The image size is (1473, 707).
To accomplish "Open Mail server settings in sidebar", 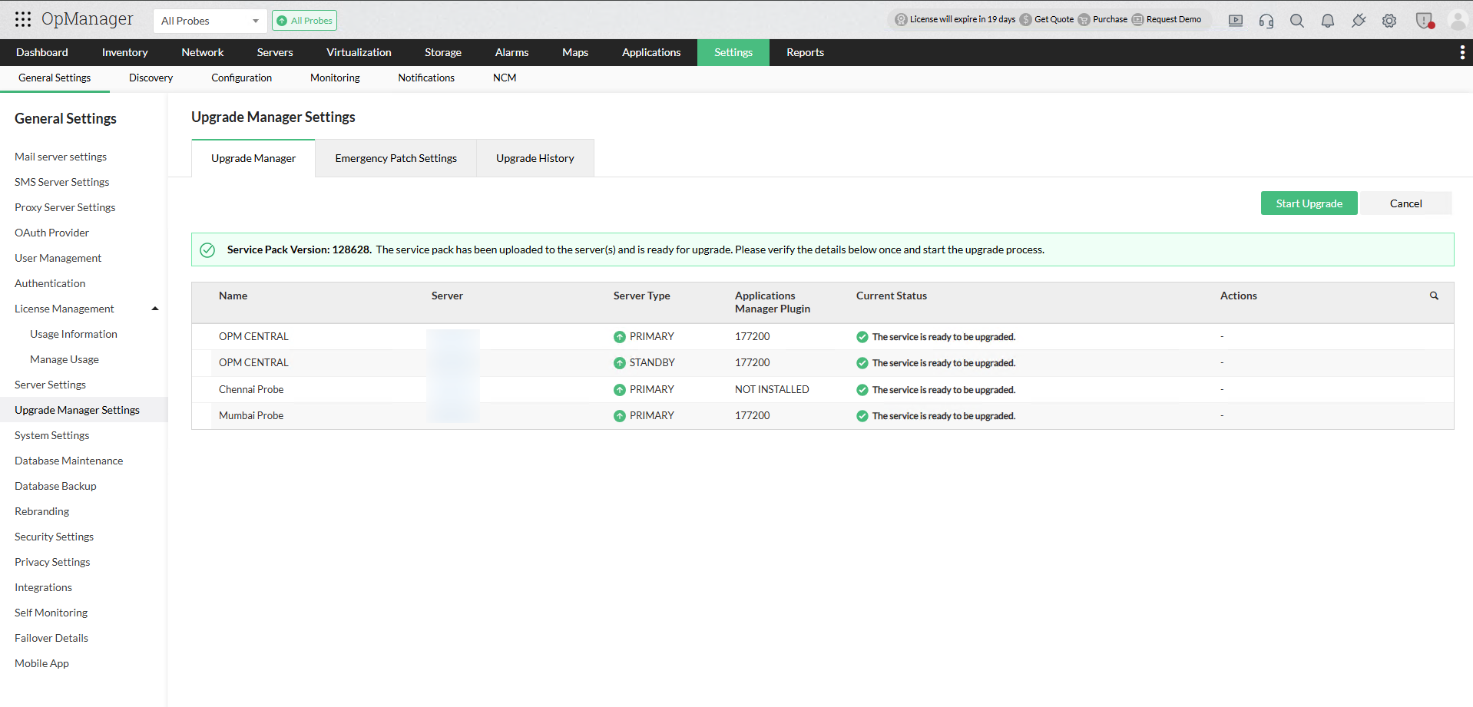I will coord(61,157).
